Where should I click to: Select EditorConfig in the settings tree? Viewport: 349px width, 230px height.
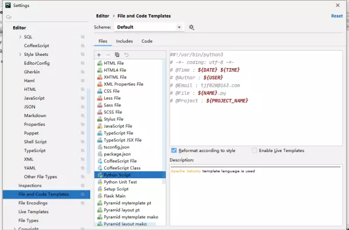click(x=37, y=63)
